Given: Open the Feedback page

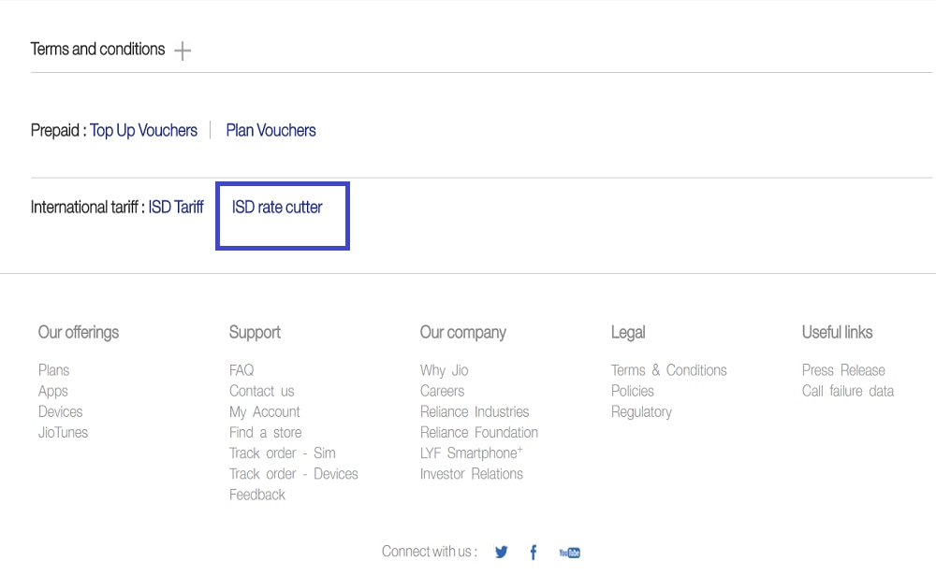Looking at the screenshot, I should (x=257, y=494).
